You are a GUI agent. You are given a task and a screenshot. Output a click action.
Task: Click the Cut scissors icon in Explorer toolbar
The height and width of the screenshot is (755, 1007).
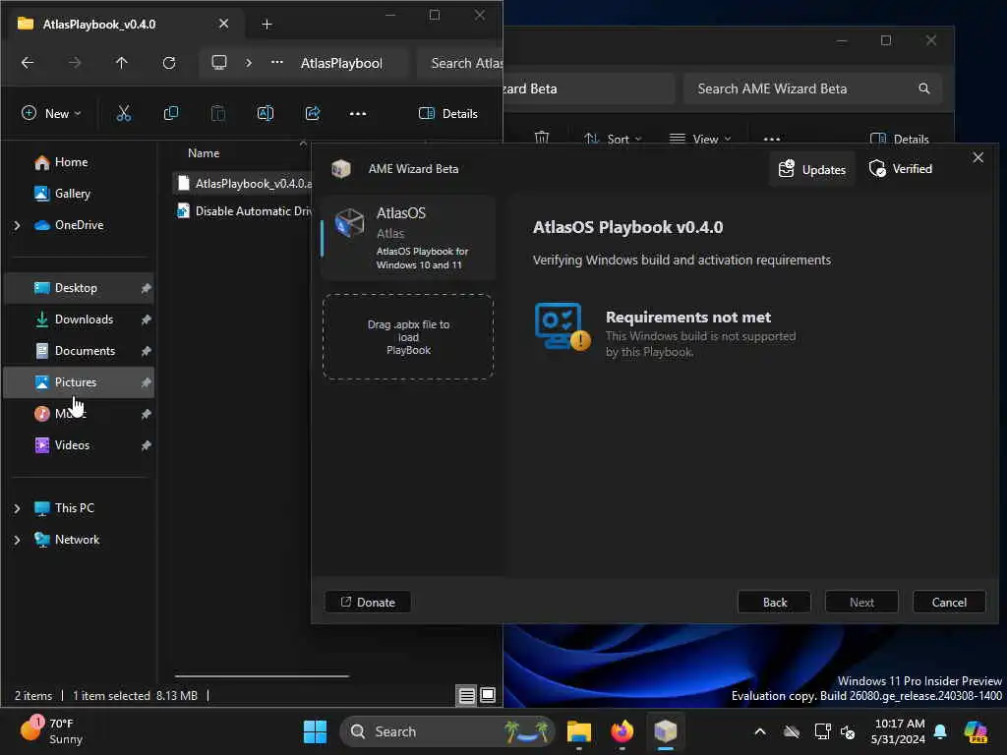[x=123, y=114]
